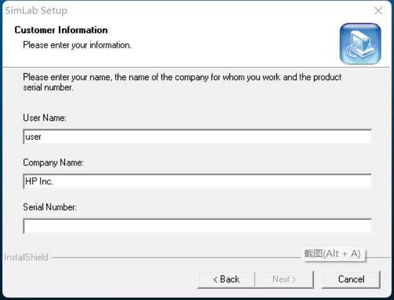This screenshot has width=394, height=300.
Task: Click the 截图(Alt + A) screenshot tooltip
Action: click(332, 253)
